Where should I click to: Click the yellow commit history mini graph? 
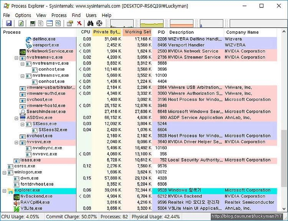152,23
